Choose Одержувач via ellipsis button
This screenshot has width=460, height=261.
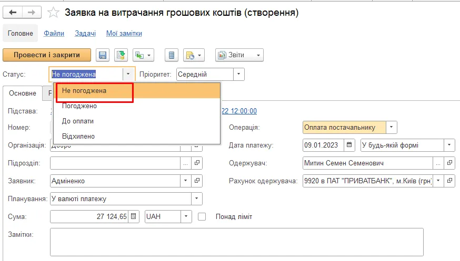coord(438,163)
